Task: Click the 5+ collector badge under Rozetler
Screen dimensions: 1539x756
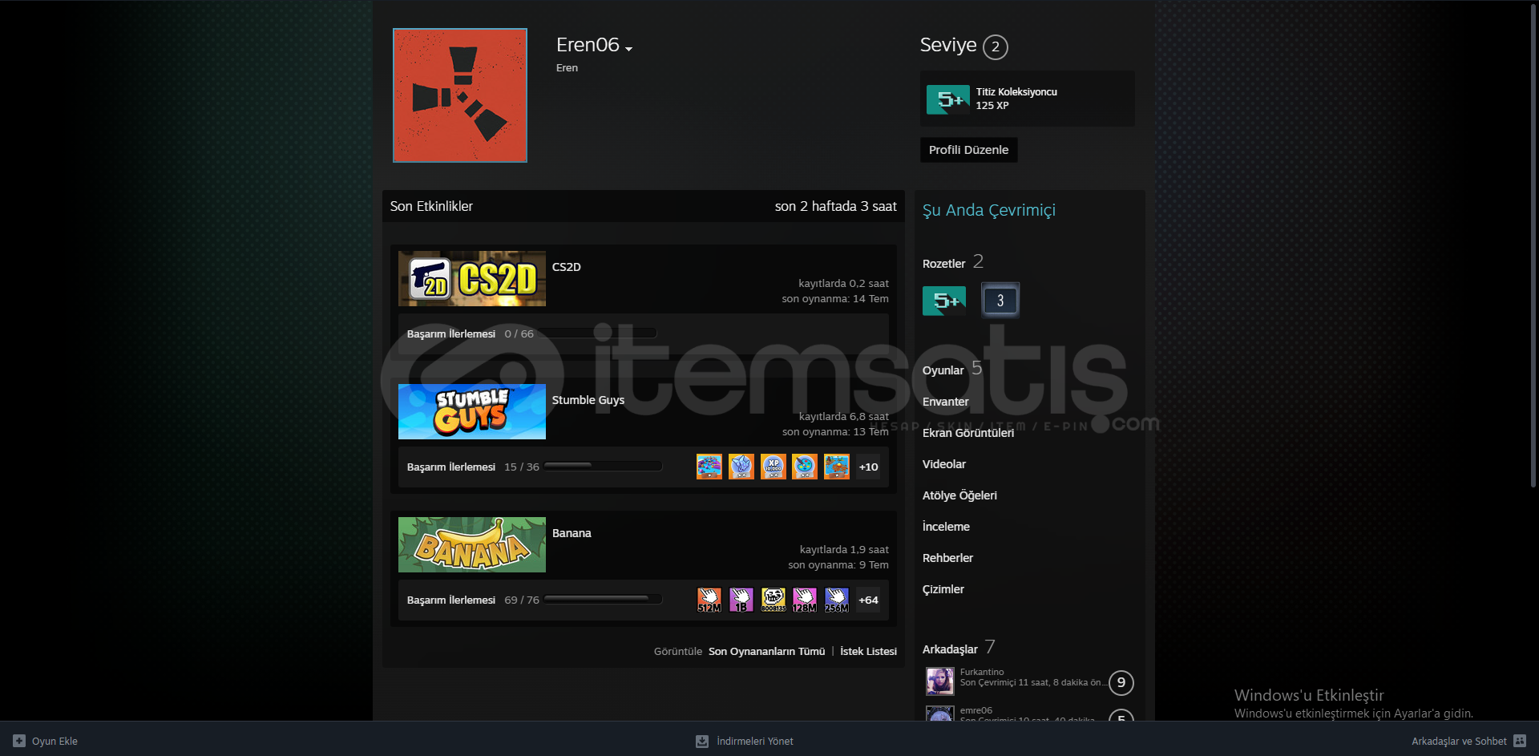Action: [944, 301]
